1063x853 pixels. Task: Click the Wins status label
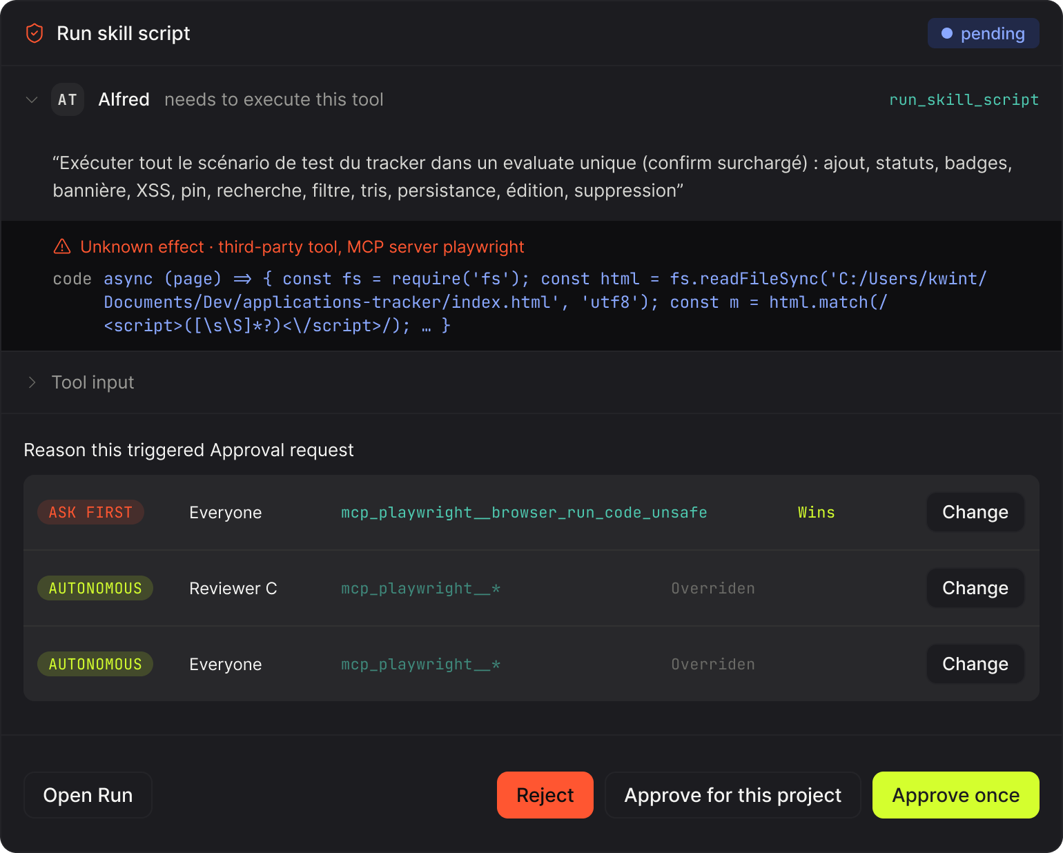pyautogui.click(x=816, y=512)
